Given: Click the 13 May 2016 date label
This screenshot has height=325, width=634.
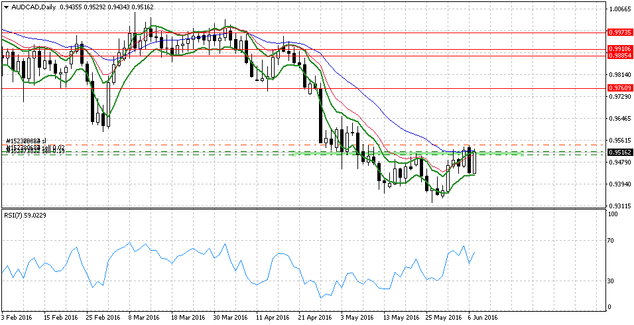Looking at the screenshot, I should pos(400,317).
